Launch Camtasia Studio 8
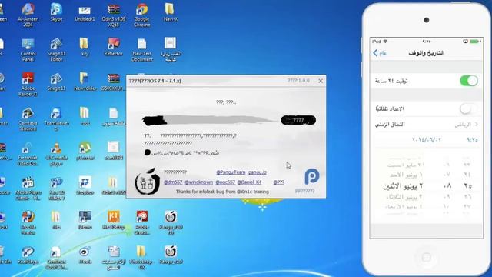This screenshot has width=492, height=277. pos(28,119)
